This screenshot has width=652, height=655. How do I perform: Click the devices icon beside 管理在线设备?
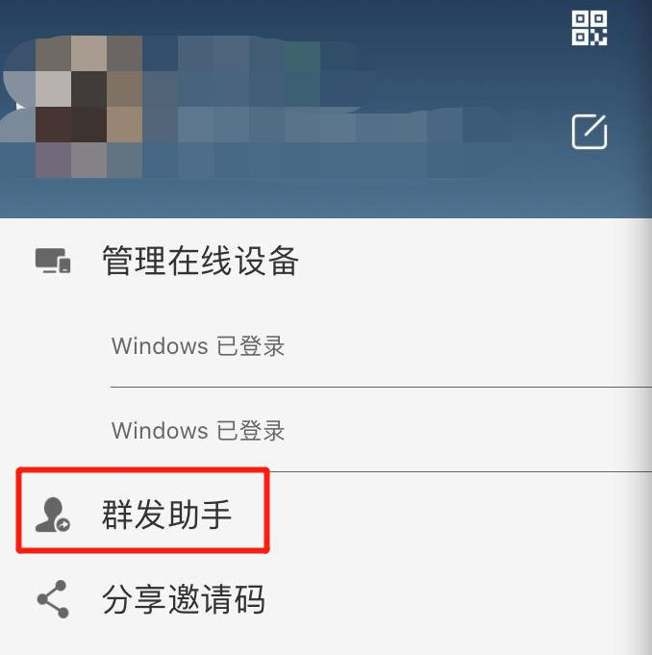click(x=53, y=261)
